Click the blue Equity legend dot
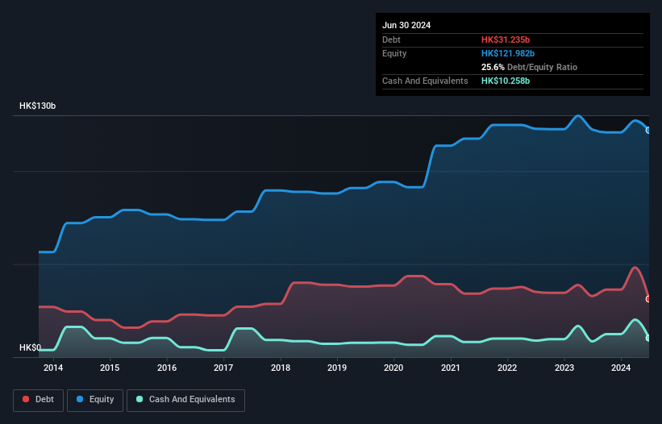Screen dimensions: 662x424 tap(80, 399)
